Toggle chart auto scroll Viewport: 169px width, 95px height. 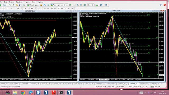pos(89,5)
